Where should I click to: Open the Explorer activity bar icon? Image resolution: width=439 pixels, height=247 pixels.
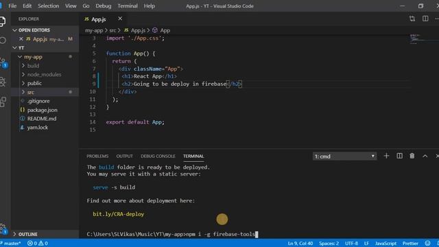click(x=2, y=21)
